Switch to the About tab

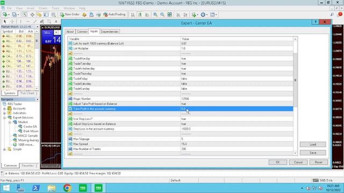[70, 32]
